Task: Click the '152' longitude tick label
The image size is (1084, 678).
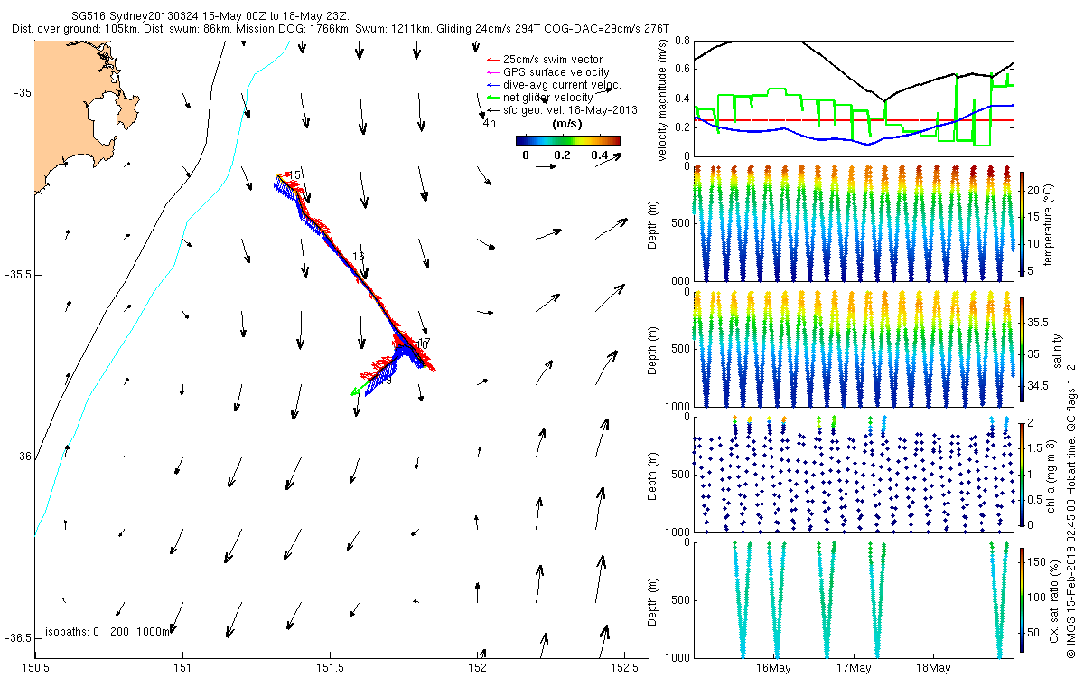Action: (x=477, y=668)
